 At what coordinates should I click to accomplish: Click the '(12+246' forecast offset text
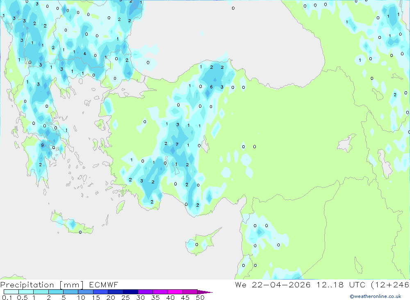click(x=390, y=285)
